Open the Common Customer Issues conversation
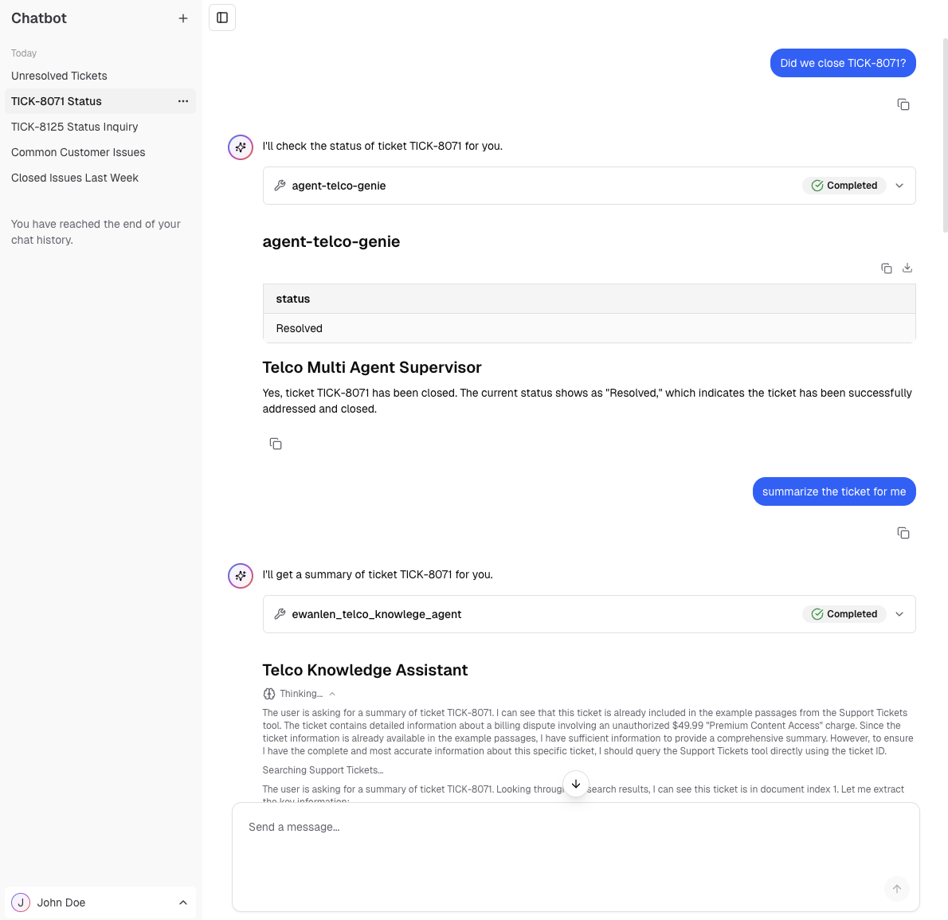The height and width of the screenshot is (920, 948). click(x=78, y=152)
